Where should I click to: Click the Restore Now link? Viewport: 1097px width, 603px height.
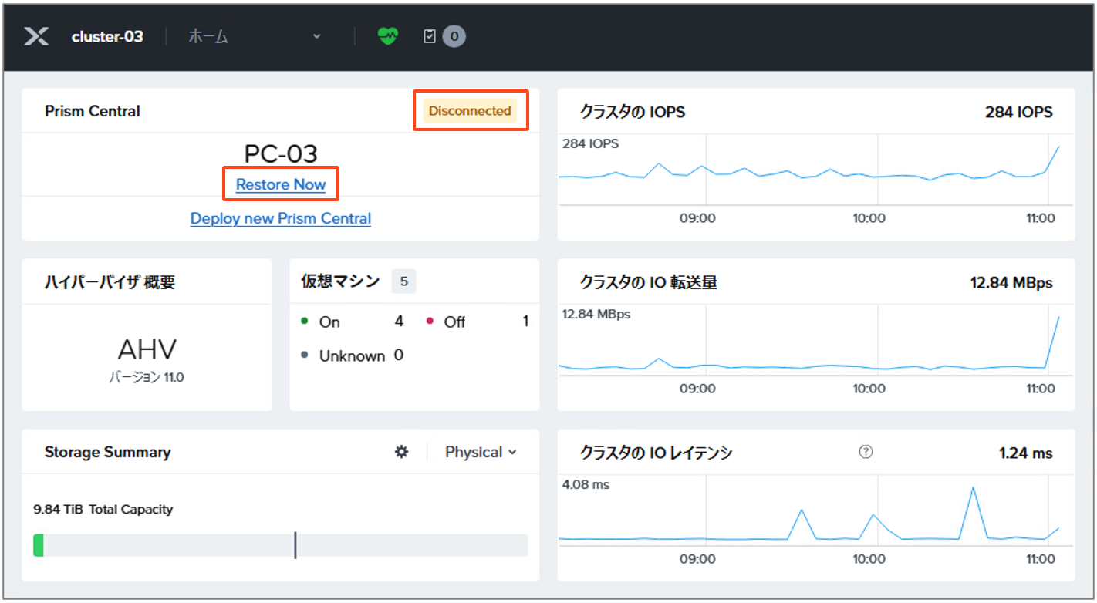point(281,184)
